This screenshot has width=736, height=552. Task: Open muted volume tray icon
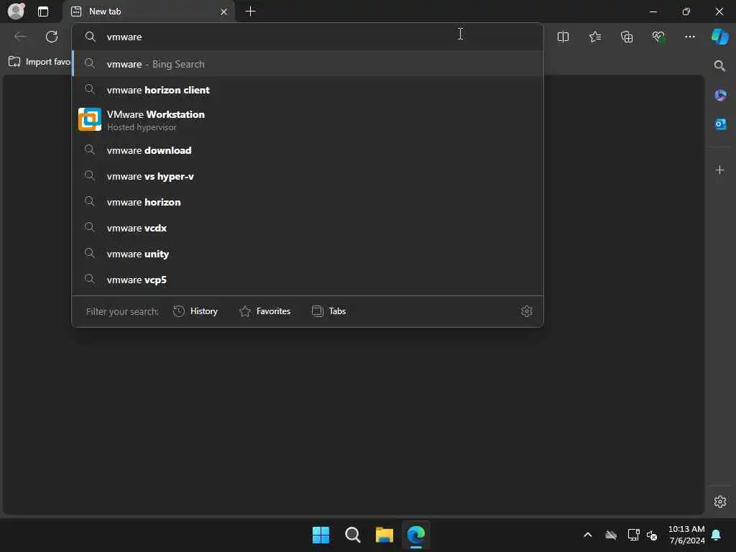tap(651, 535)
